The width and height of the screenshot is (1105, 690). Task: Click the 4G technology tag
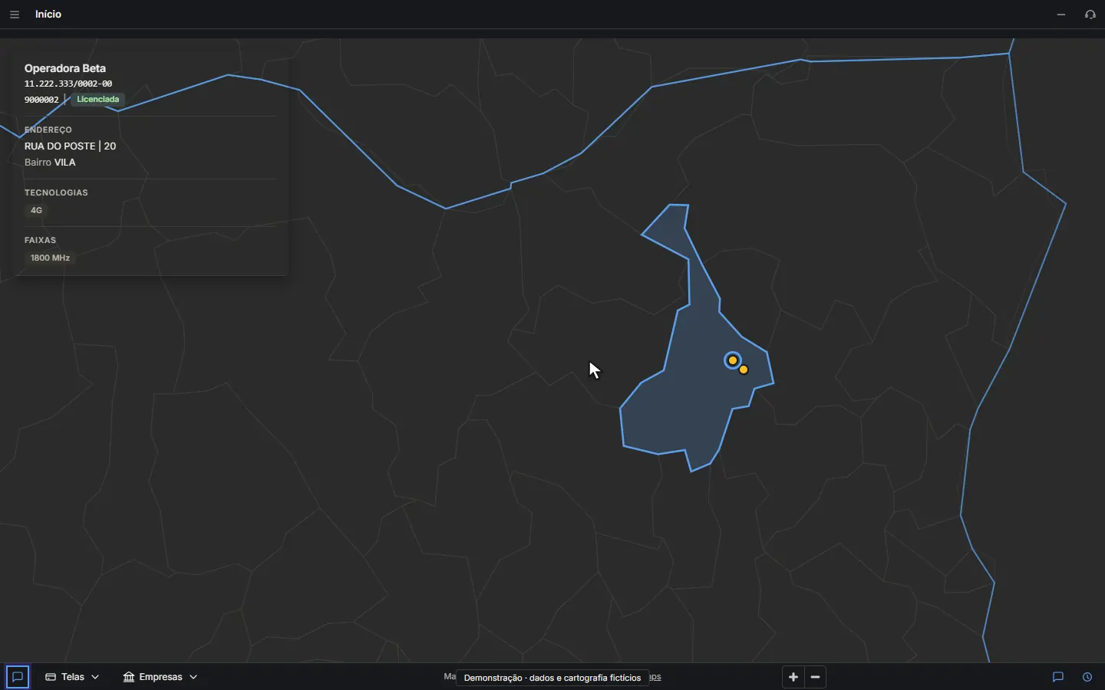[36, 210]
